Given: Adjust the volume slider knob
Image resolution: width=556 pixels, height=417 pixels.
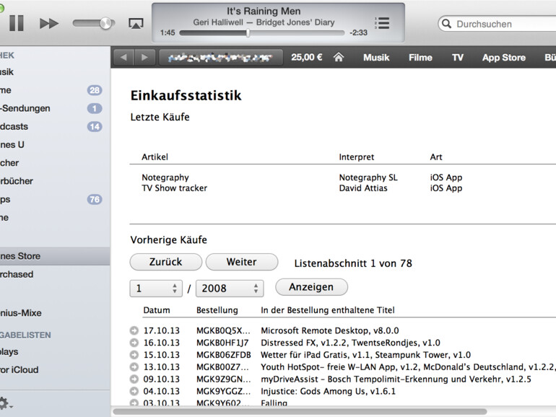Looking at the screenshot, I should pos(106,23).
